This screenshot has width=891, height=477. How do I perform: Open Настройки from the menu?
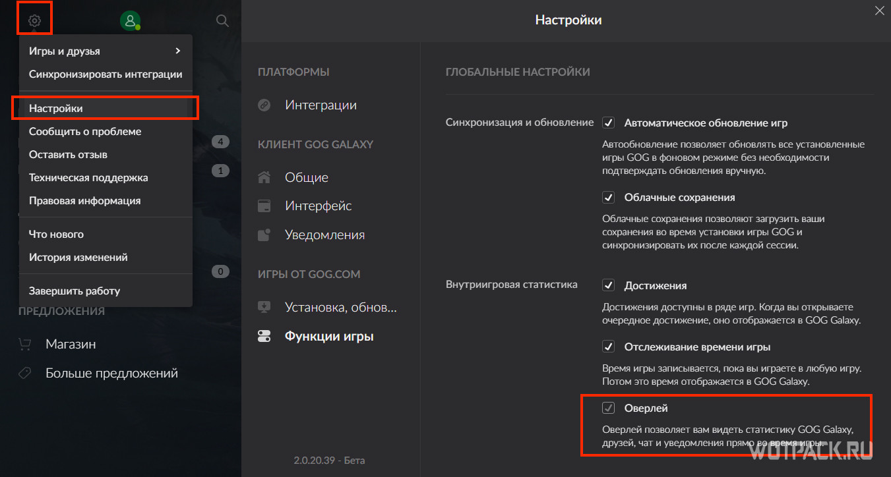tap(106, 108)
